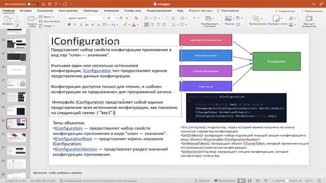
Task: Open the font name combo box
Action: point(86,18)
